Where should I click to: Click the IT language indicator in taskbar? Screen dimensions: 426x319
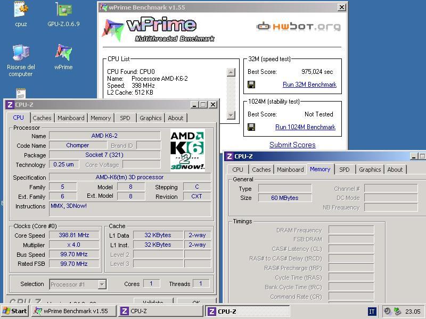click(372, 312)
